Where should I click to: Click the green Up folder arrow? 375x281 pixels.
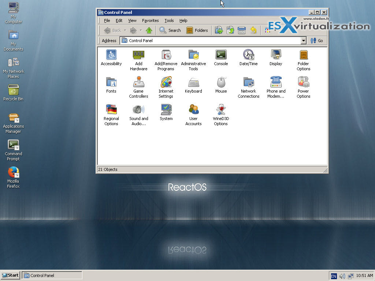click(149, 30)
